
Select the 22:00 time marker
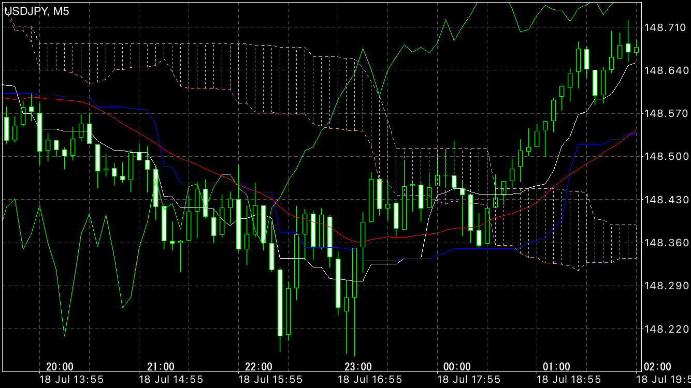pos(258,367)
